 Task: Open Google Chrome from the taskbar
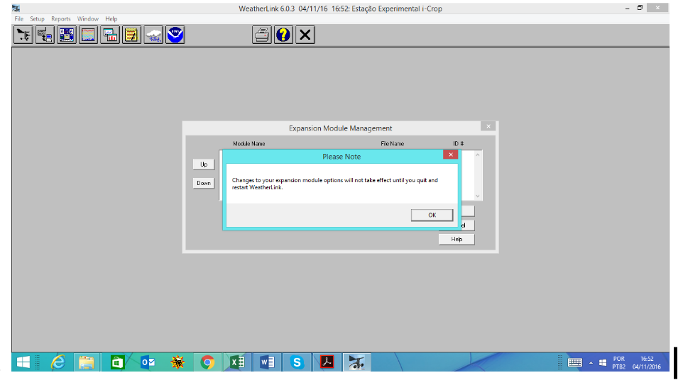tap(207, 362)
